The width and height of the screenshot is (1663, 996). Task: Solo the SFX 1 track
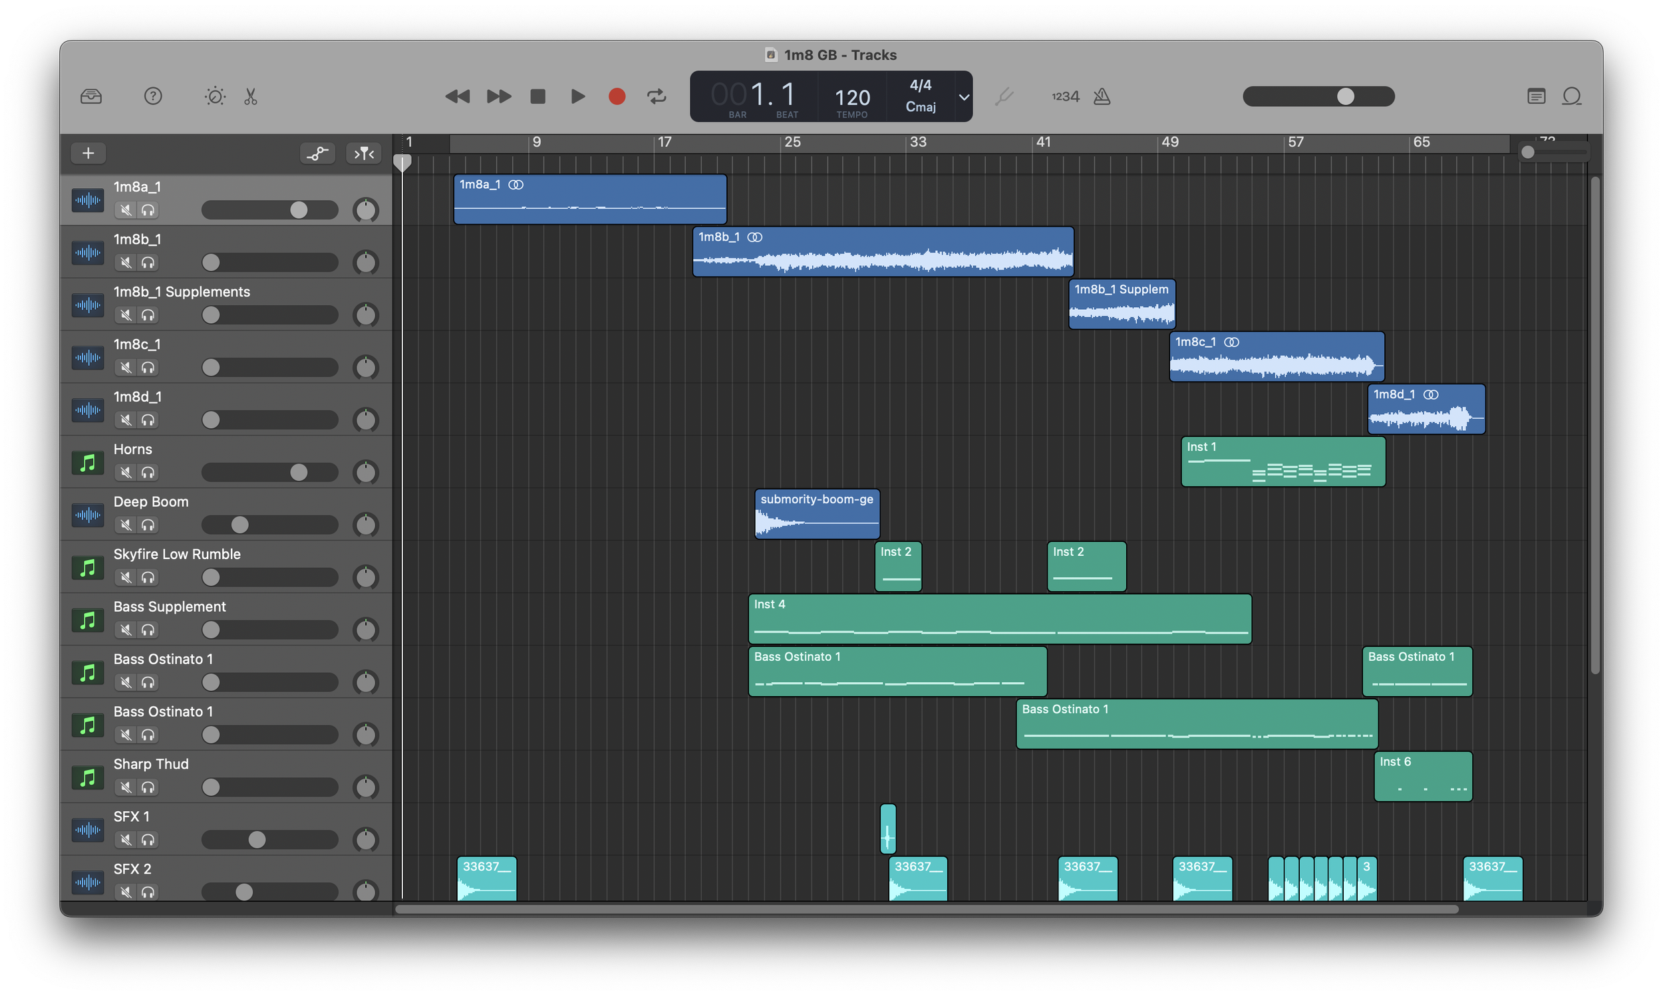[148, 840]
